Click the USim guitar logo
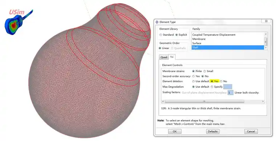 click(19, 22)
